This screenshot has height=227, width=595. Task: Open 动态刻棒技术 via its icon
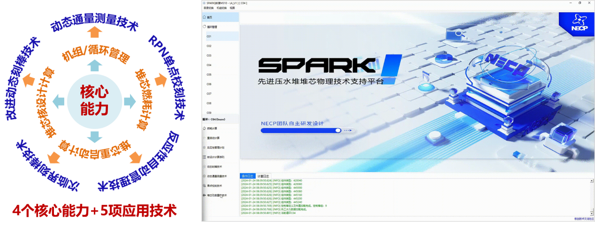click(x=204, y=167)
